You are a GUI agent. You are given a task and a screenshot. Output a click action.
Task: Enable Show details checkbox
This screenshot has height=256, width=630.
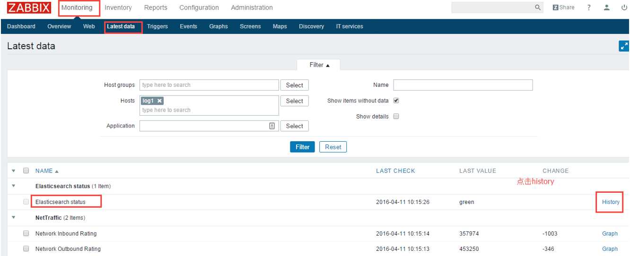click(x=396, y=116)
